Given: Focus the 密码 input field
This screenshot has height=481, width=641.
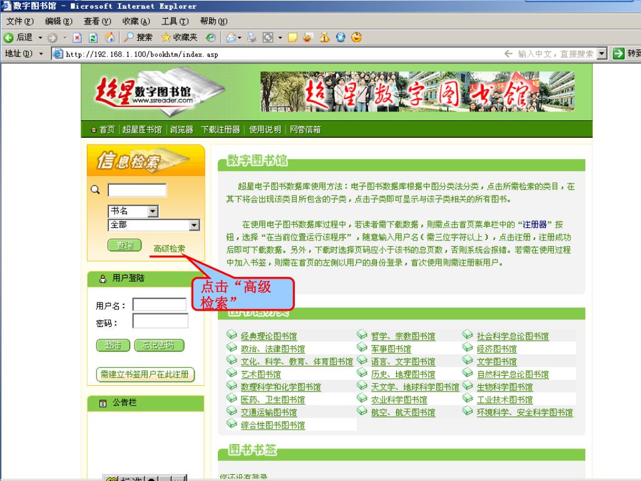Looking at the screenshot, I should pyautogui.click(x=160, y=321).
